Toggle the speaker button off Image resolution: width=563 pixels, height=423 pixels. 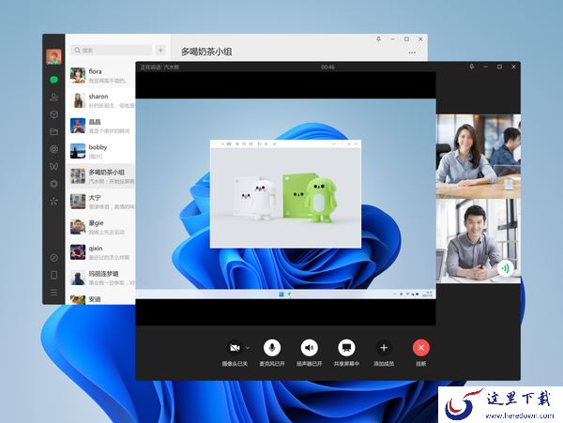(x=309, y=348)
